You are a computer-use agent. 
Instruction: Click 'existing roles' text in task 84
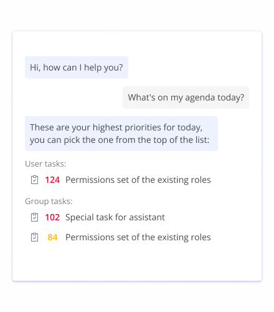(x=184, y=237)
